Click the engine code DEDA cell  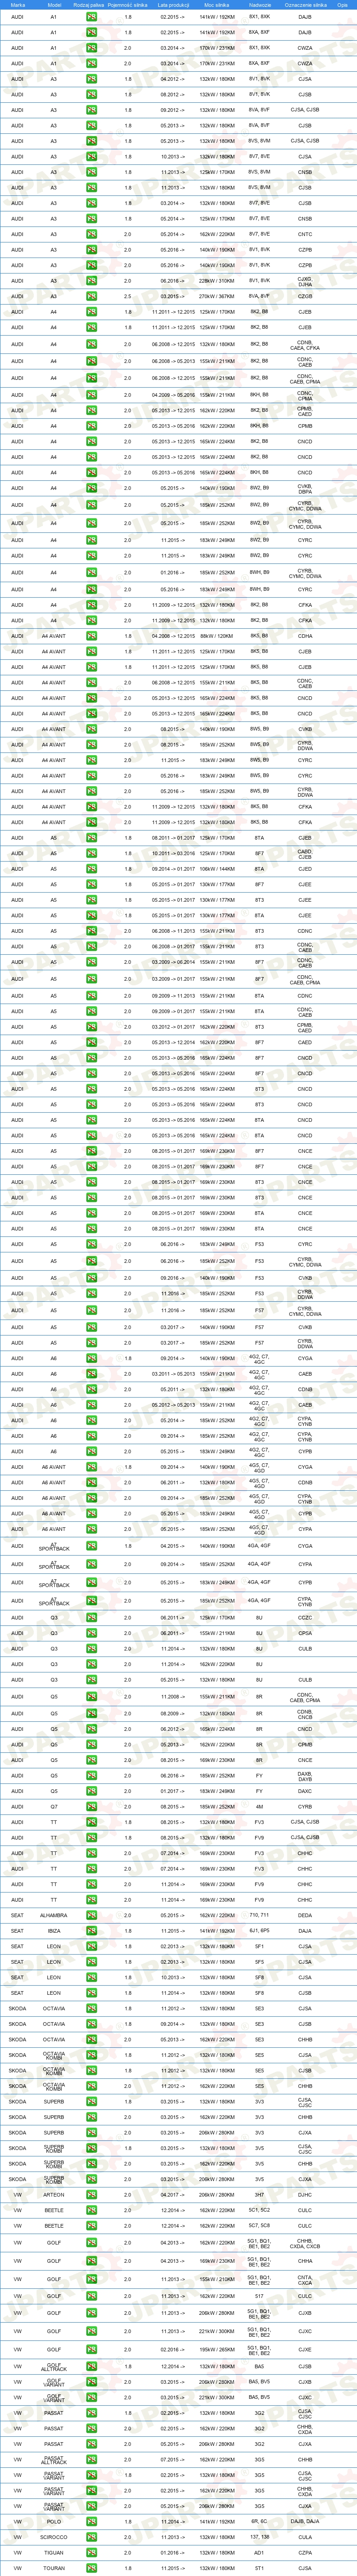[x=305, y=1915]
